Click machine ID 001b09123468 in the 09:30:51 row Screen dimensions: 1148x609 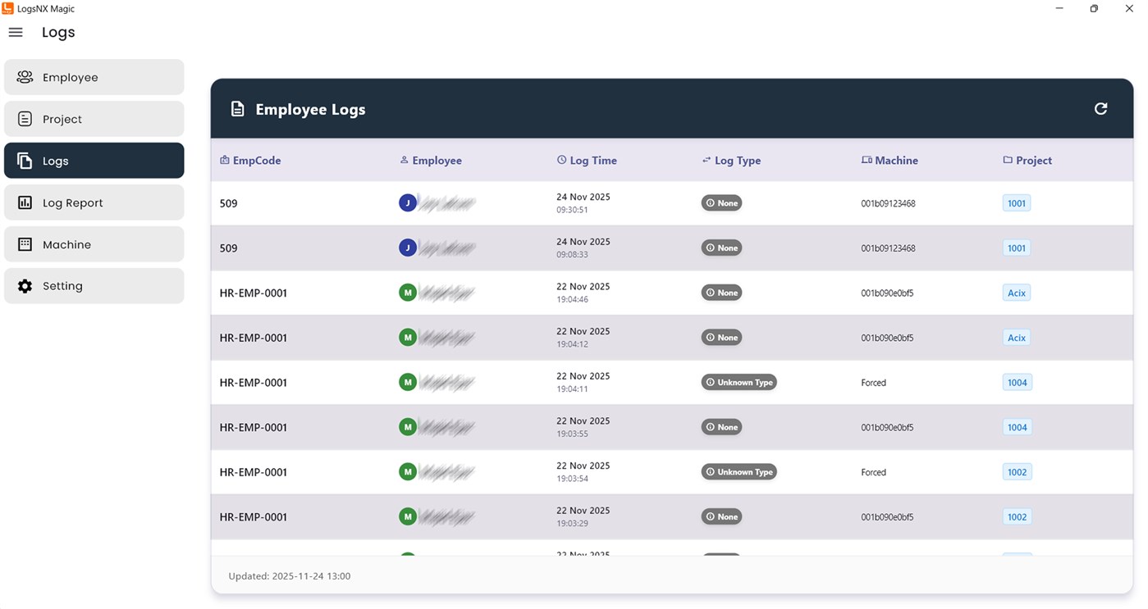click(888, 203)
